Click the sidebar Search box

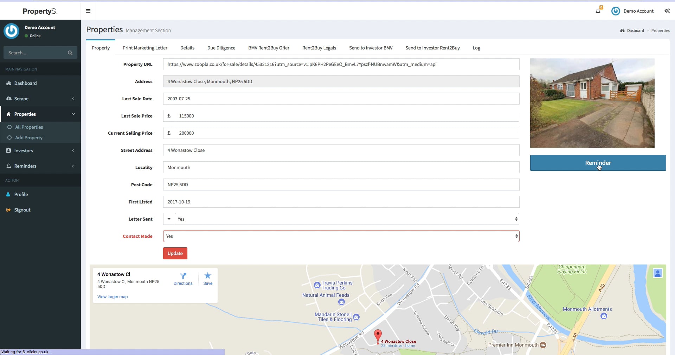pyautogui.click(x=35, y=53)
